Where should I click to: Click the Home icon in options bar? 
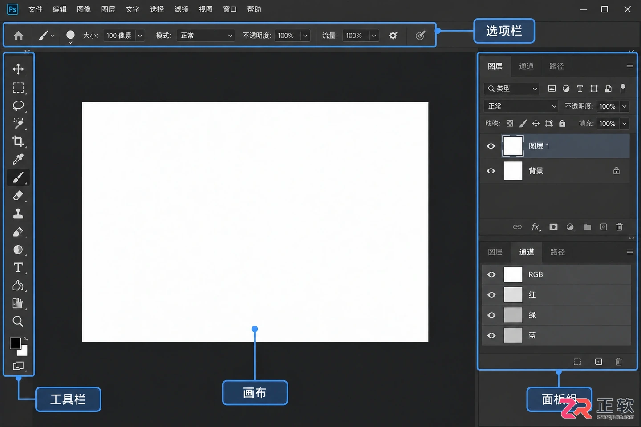coord(19,36)
